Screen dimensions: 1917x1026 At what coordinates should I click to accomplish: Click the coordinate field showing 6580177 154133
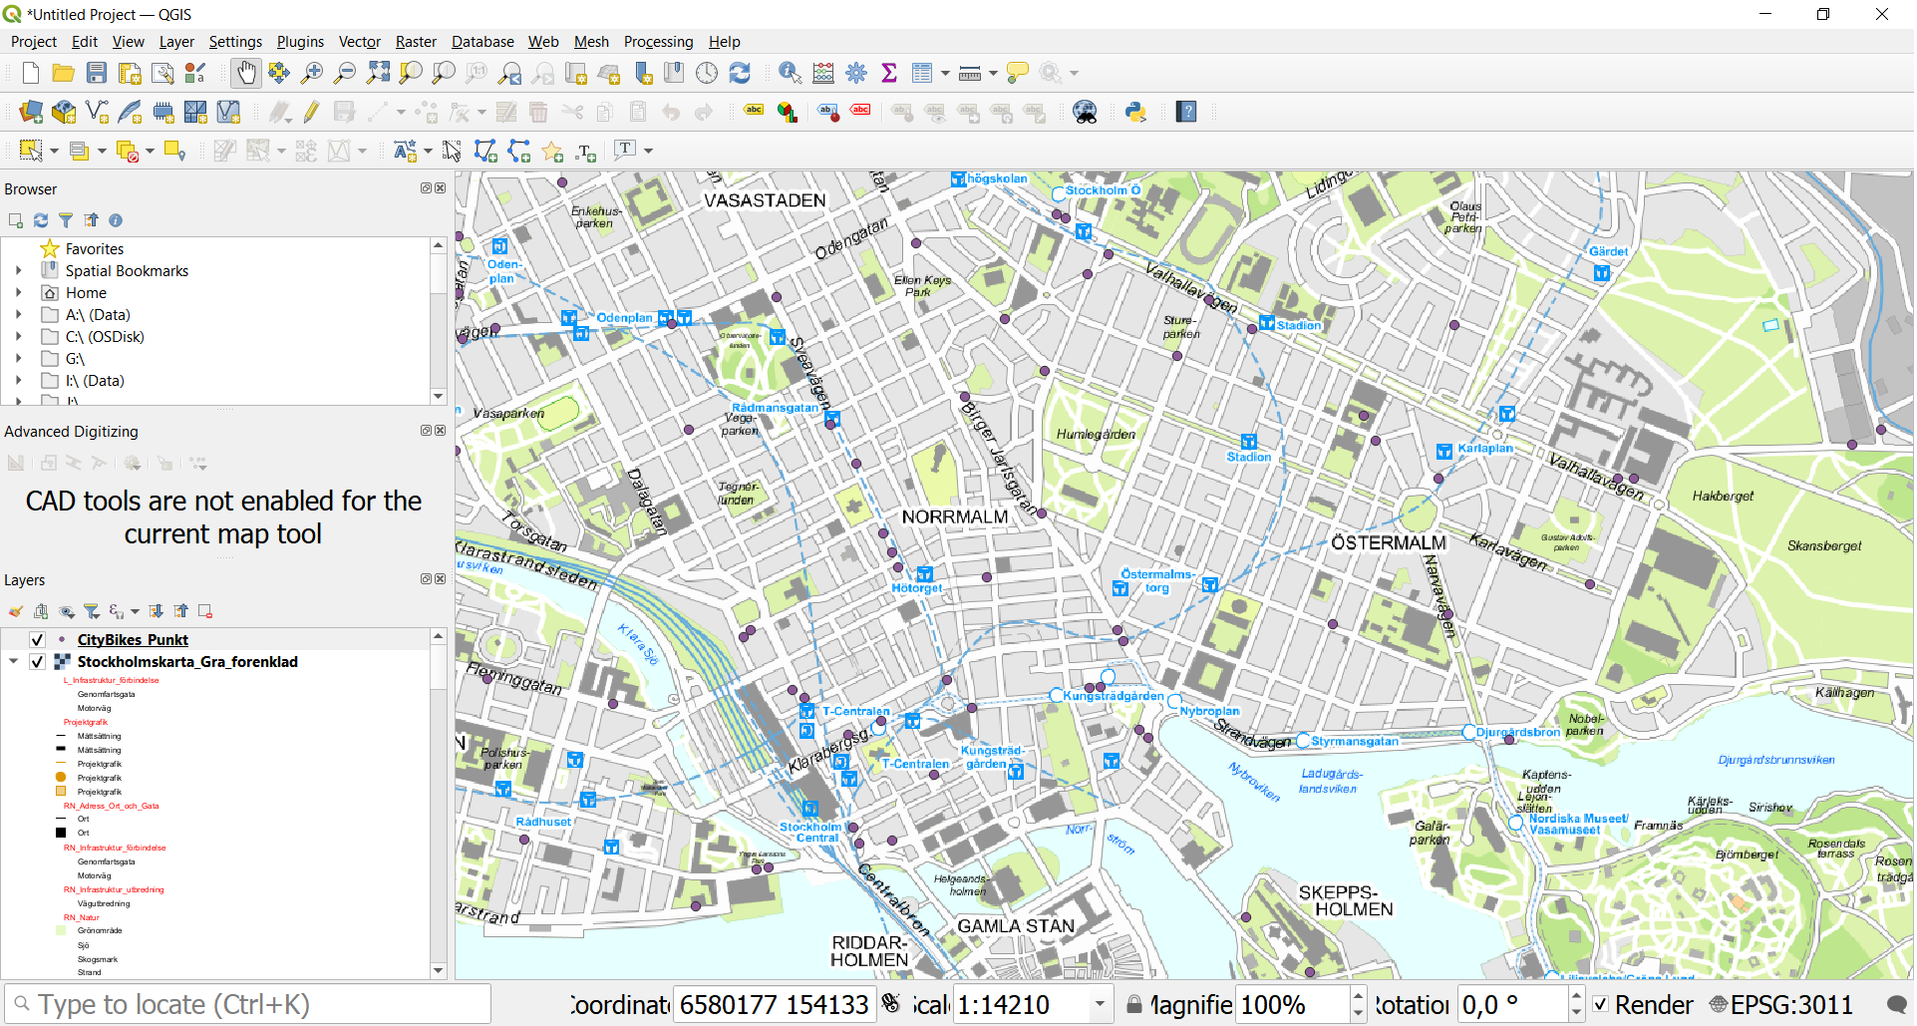click(775, 1004)
